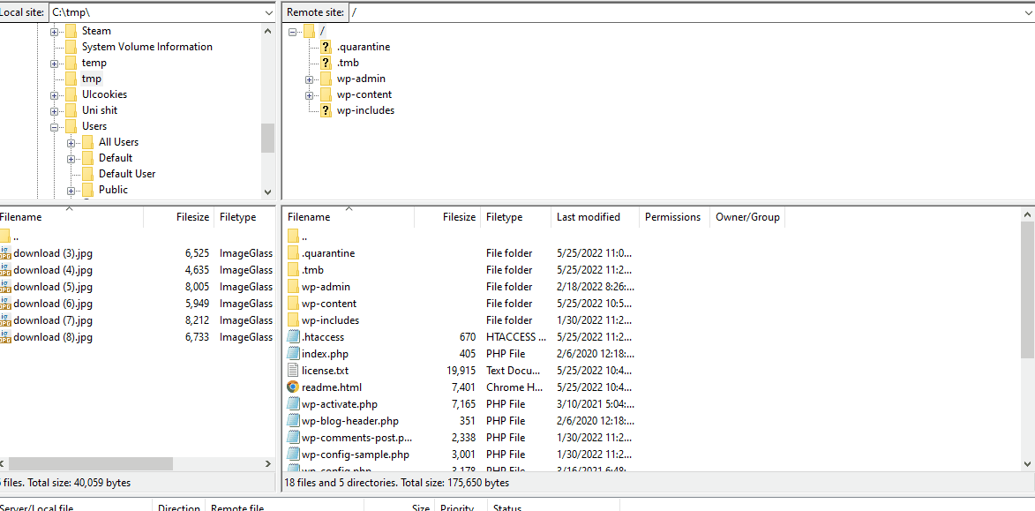Expand the Uni shit folder node
The width and height of the screenshot is (1035, 511).
pyautogui.click(x=55, y=110)
